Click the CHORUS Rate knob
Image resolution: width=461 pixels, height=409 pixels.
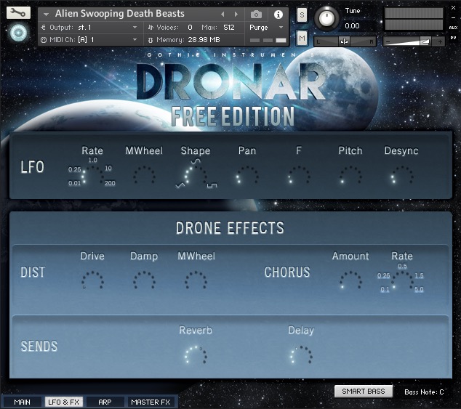point(402,280)
